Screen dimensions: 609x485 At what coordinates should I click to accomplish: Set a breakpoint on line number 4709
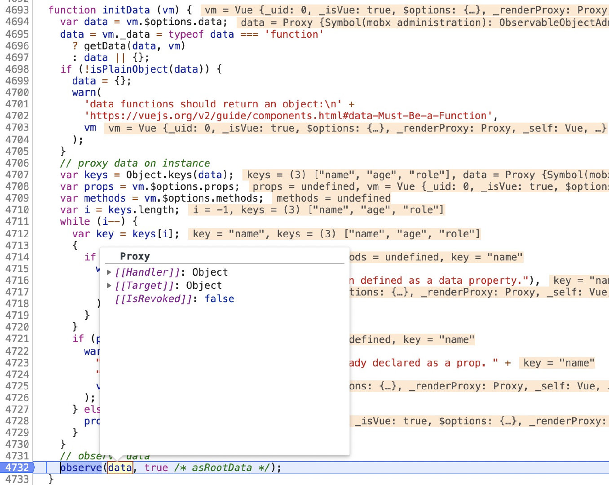pyautogui.click(x=17, y=198)
